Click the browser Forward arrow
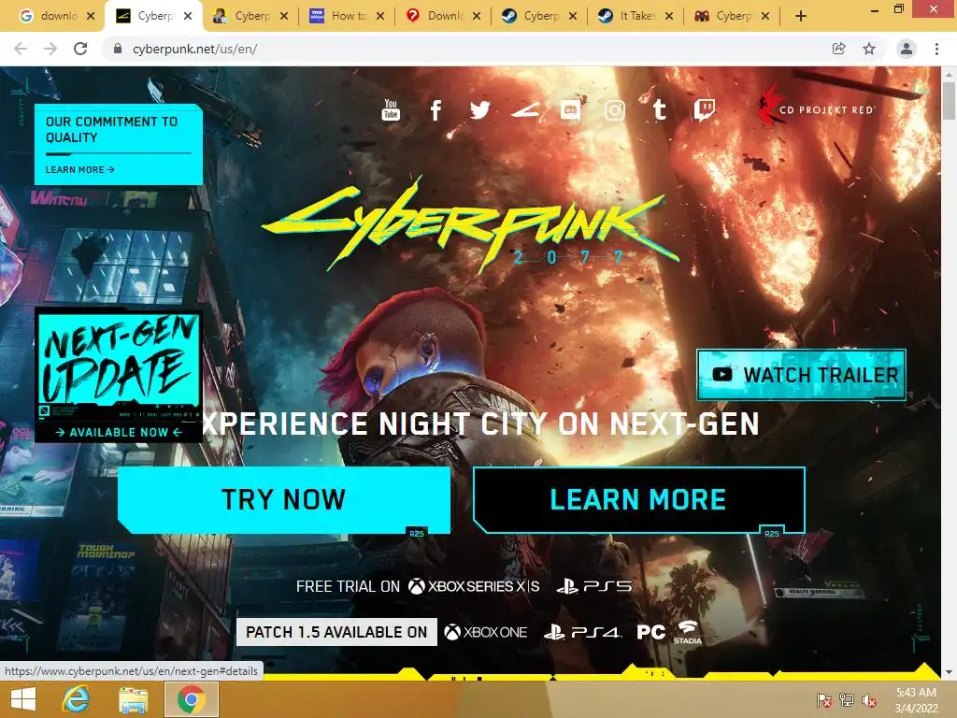This screenshot has width=957, height=718. point(50,49)
